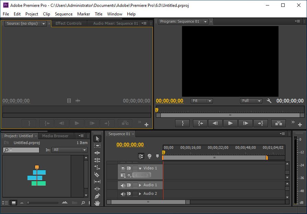
Task: Open the Fit zoom level dropdown
Action: (202, 101)
